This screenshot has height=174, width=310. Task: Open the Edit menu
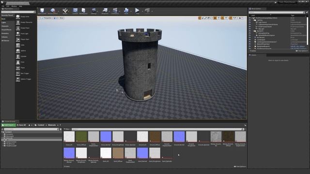point(8,6)
